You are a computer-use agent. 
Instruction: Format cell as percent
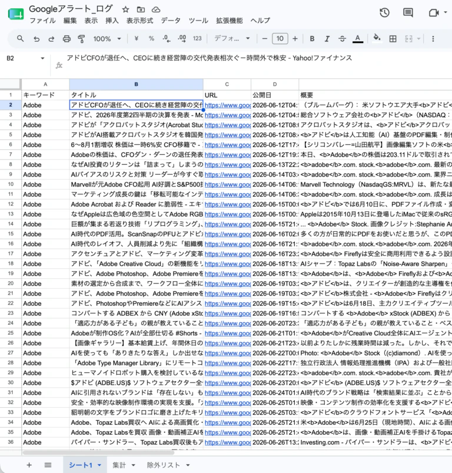tap(151, 39)
